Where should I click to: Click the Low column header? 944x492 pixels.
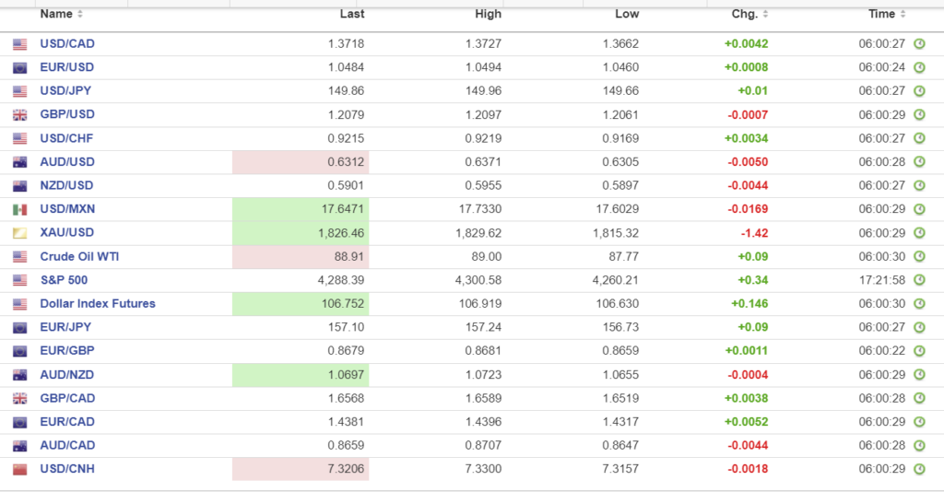(627, 15)
